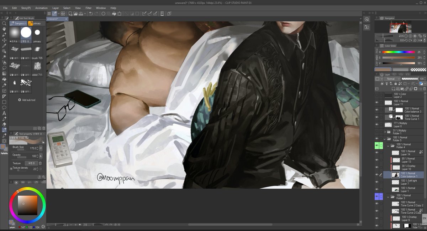Hide Layer 11 via eye icon
The height and width of the screenshot is (231, 427).
click(x=377, y=103)
